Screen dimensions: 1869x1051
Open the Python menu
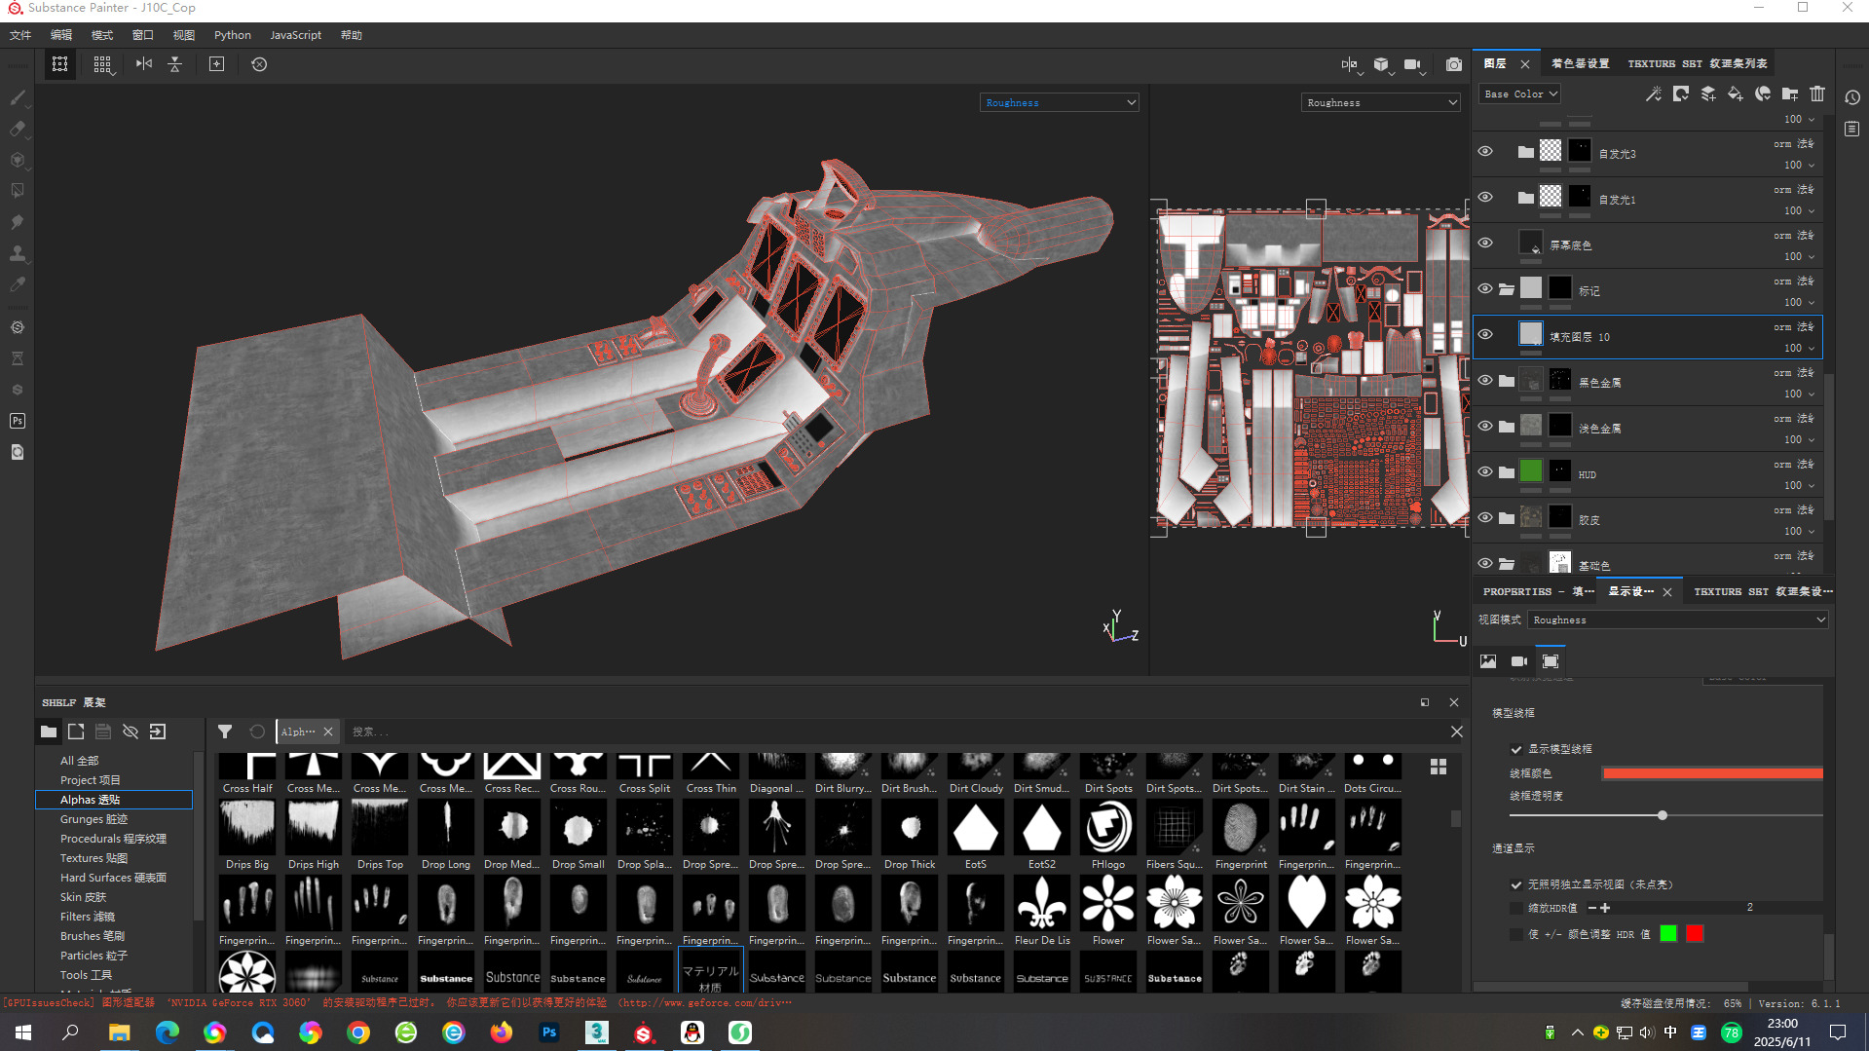click(233, 35)
